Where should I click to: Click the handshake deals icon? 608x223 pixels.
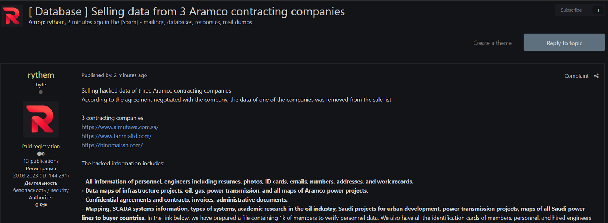43,205
